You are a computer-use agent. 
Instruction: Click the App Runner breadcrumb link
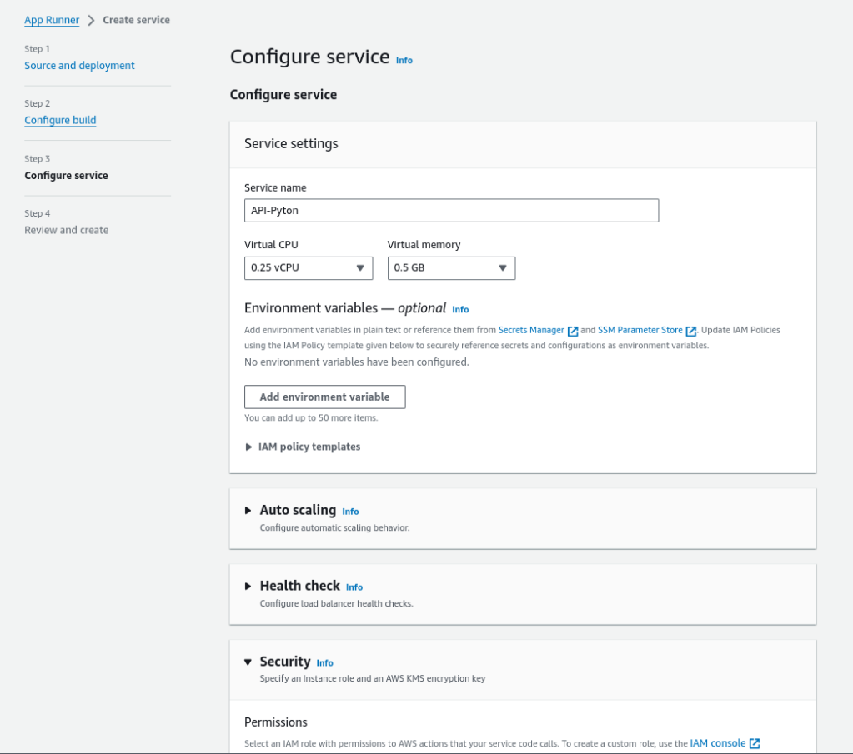[52, 20]
